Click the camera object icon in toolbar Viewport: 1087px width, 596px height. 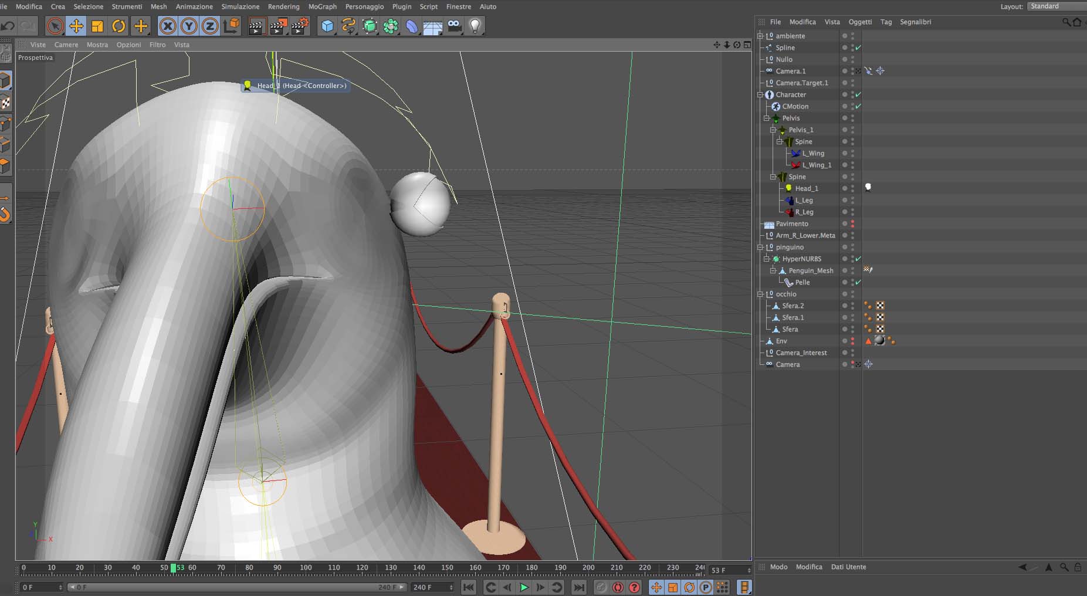point(454,26)
